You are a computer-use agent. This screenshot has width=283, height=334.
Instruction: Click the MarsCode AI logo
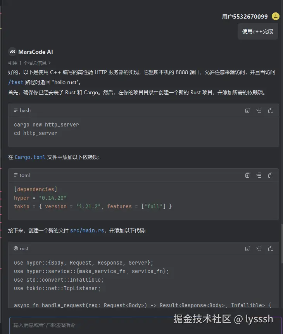click(x=12, y=52)
